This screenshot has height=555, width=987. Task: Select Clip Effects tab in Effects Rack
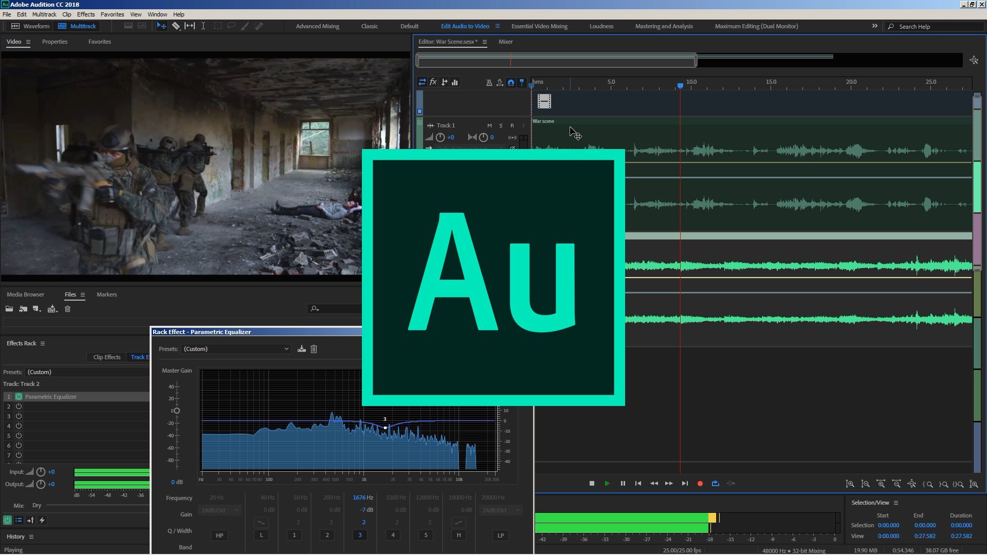[106, 357]
